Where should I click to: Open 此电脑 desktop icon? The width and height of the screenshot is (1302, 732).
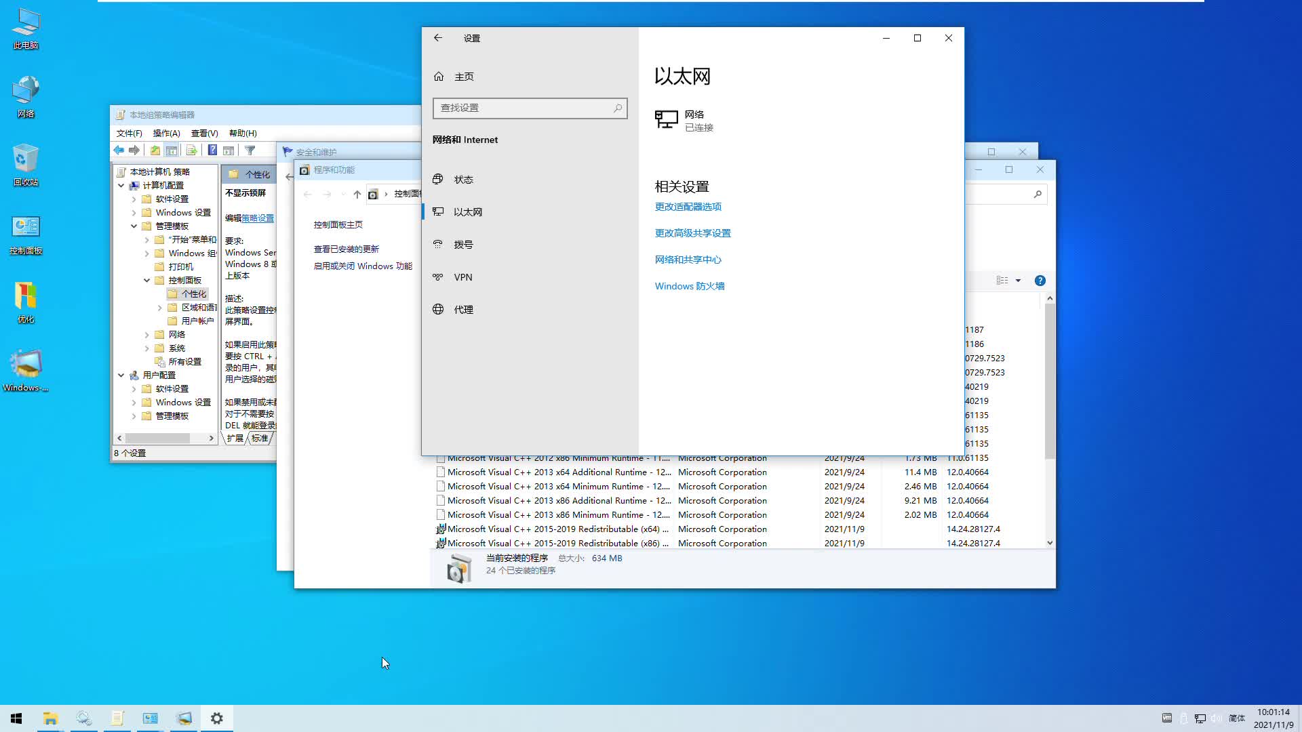pos(26,29)
